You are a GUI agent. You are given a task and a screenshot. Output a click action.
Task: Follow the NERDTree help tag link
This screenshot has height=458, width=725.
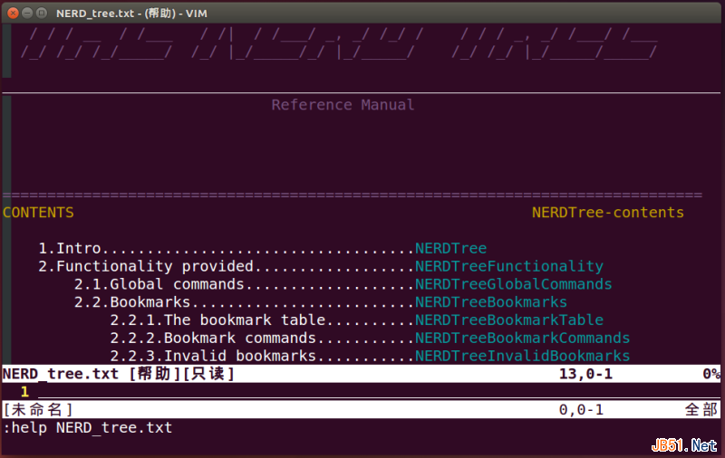(x=450, y=248)
